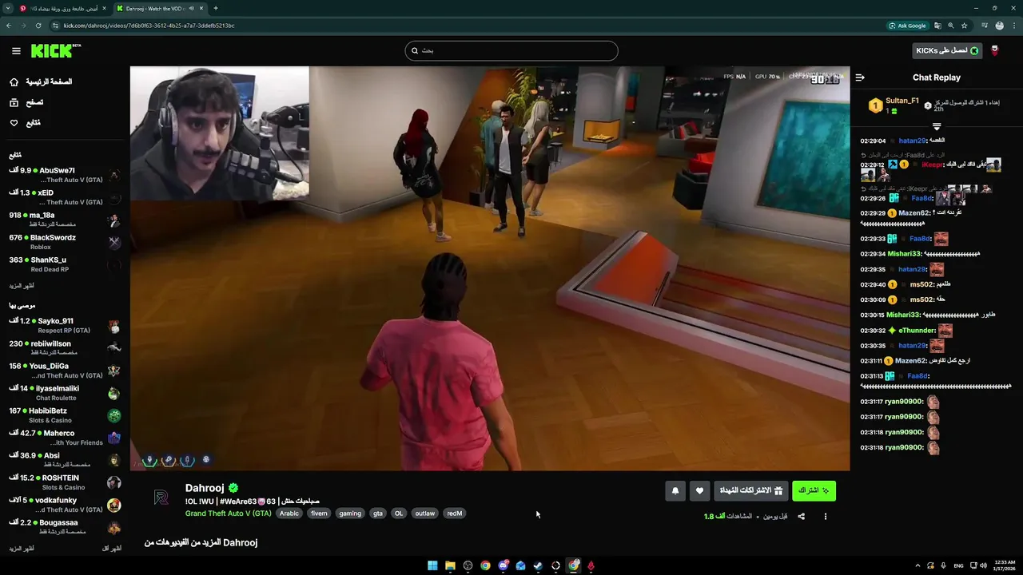Click the green Subscribe (اشتراك) button
Viewport: 1023px width, 575px height.
814,490
